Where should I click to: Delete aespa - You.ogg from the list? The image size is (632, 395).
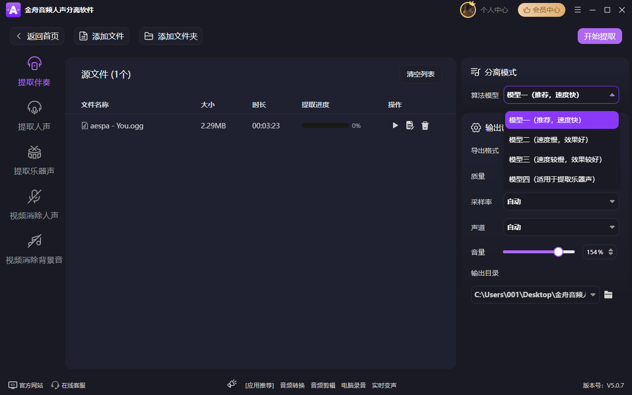[425, 125]
